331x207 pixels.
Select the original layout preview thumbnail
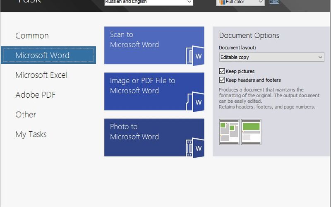point(229,132)
